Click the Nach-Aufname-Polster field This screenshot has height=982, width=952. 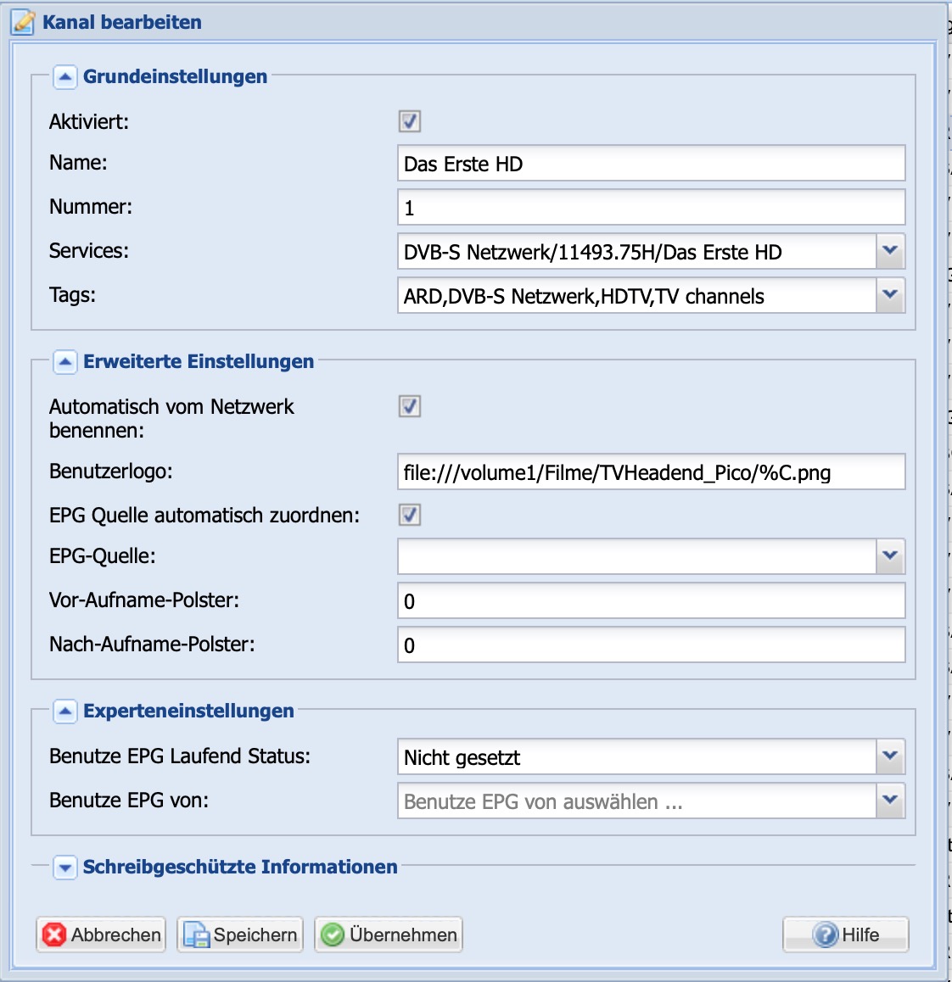pyautogui.click(x=651, y=644)
